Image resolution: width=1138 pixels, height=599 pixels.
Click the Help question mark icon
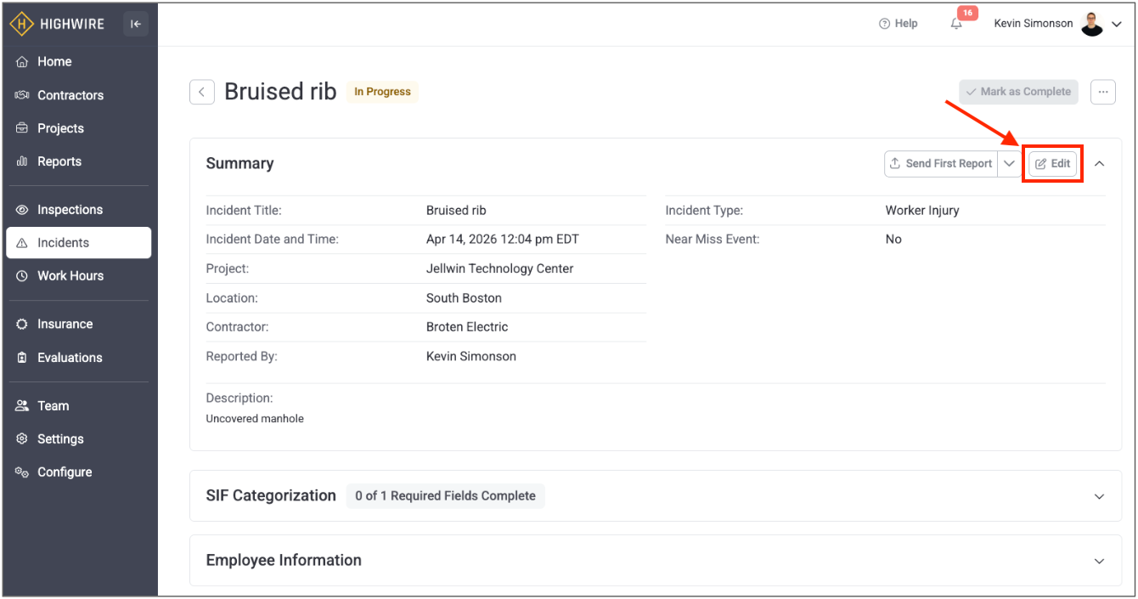[884, 24]
